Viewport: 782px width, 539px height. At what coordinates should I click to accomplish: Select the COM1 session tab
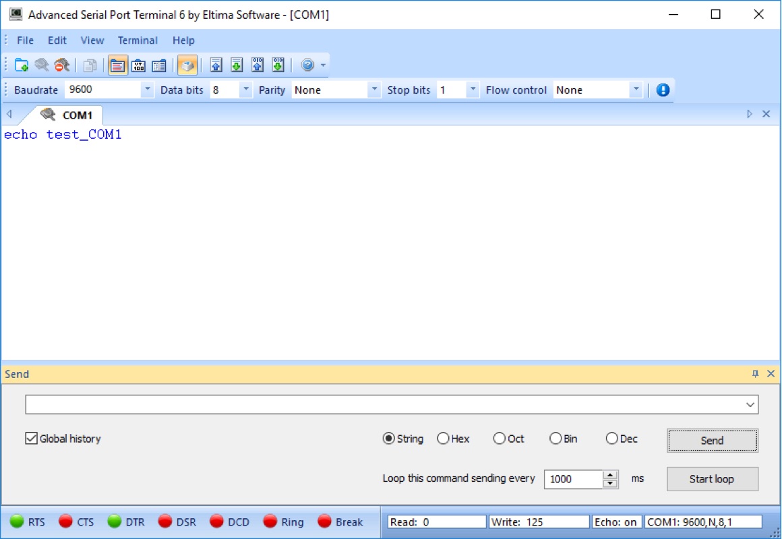click(x=77, y=115)
